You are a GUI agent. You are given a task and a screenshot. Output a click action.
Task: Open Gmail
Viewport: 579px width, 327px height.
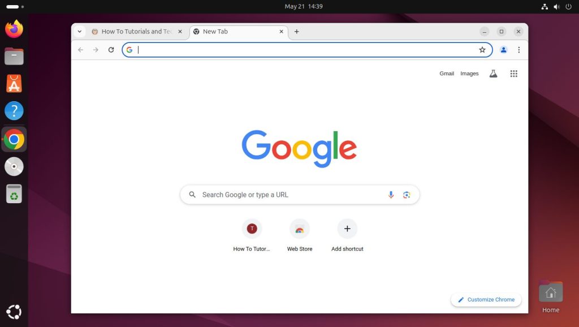446,74
